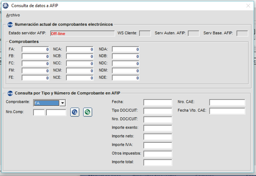Click the Fecha field
The width and height of the screenshot is (256, 176).
pyautogui.click(x=158, y=102)
